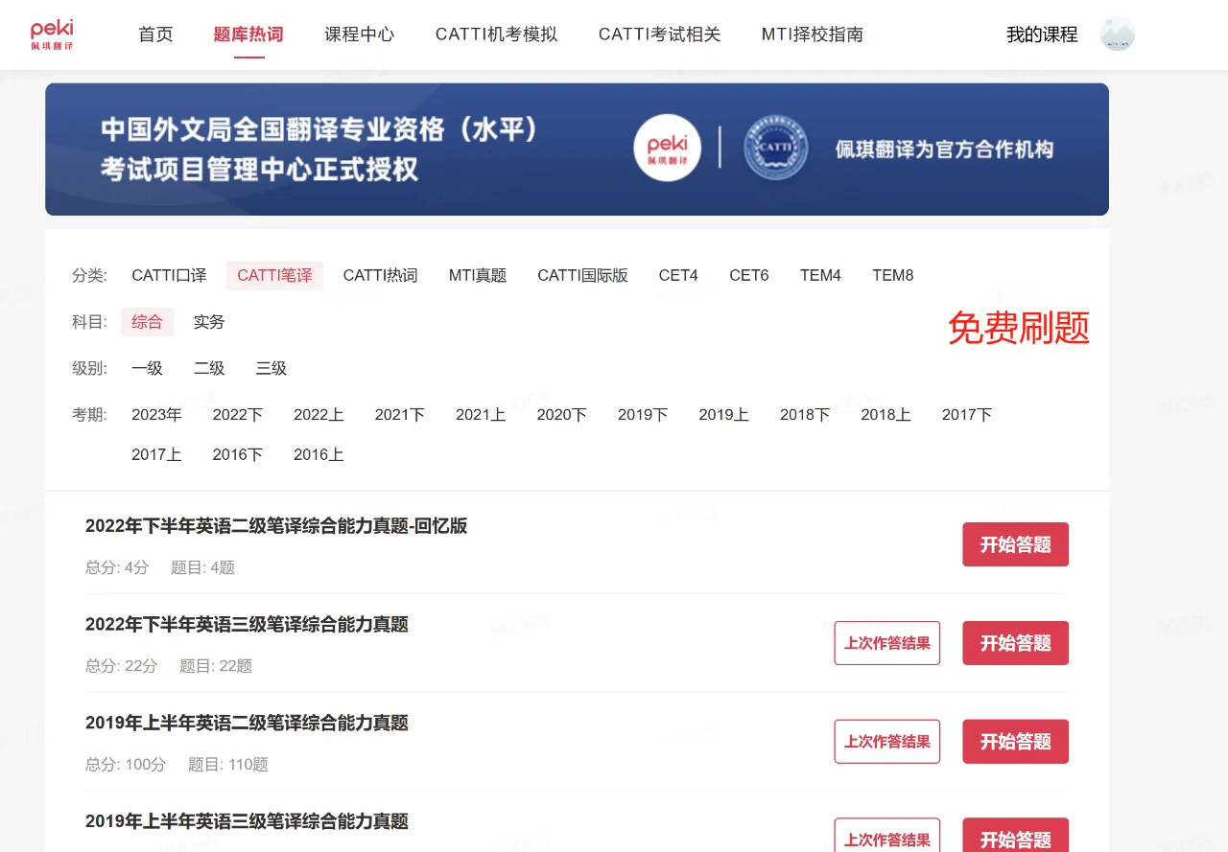The height and width of the screenshot is (852, 1228).
Task: Start 2019年上半年二级笔译综合 exam
Action: tap(1015, 742)
